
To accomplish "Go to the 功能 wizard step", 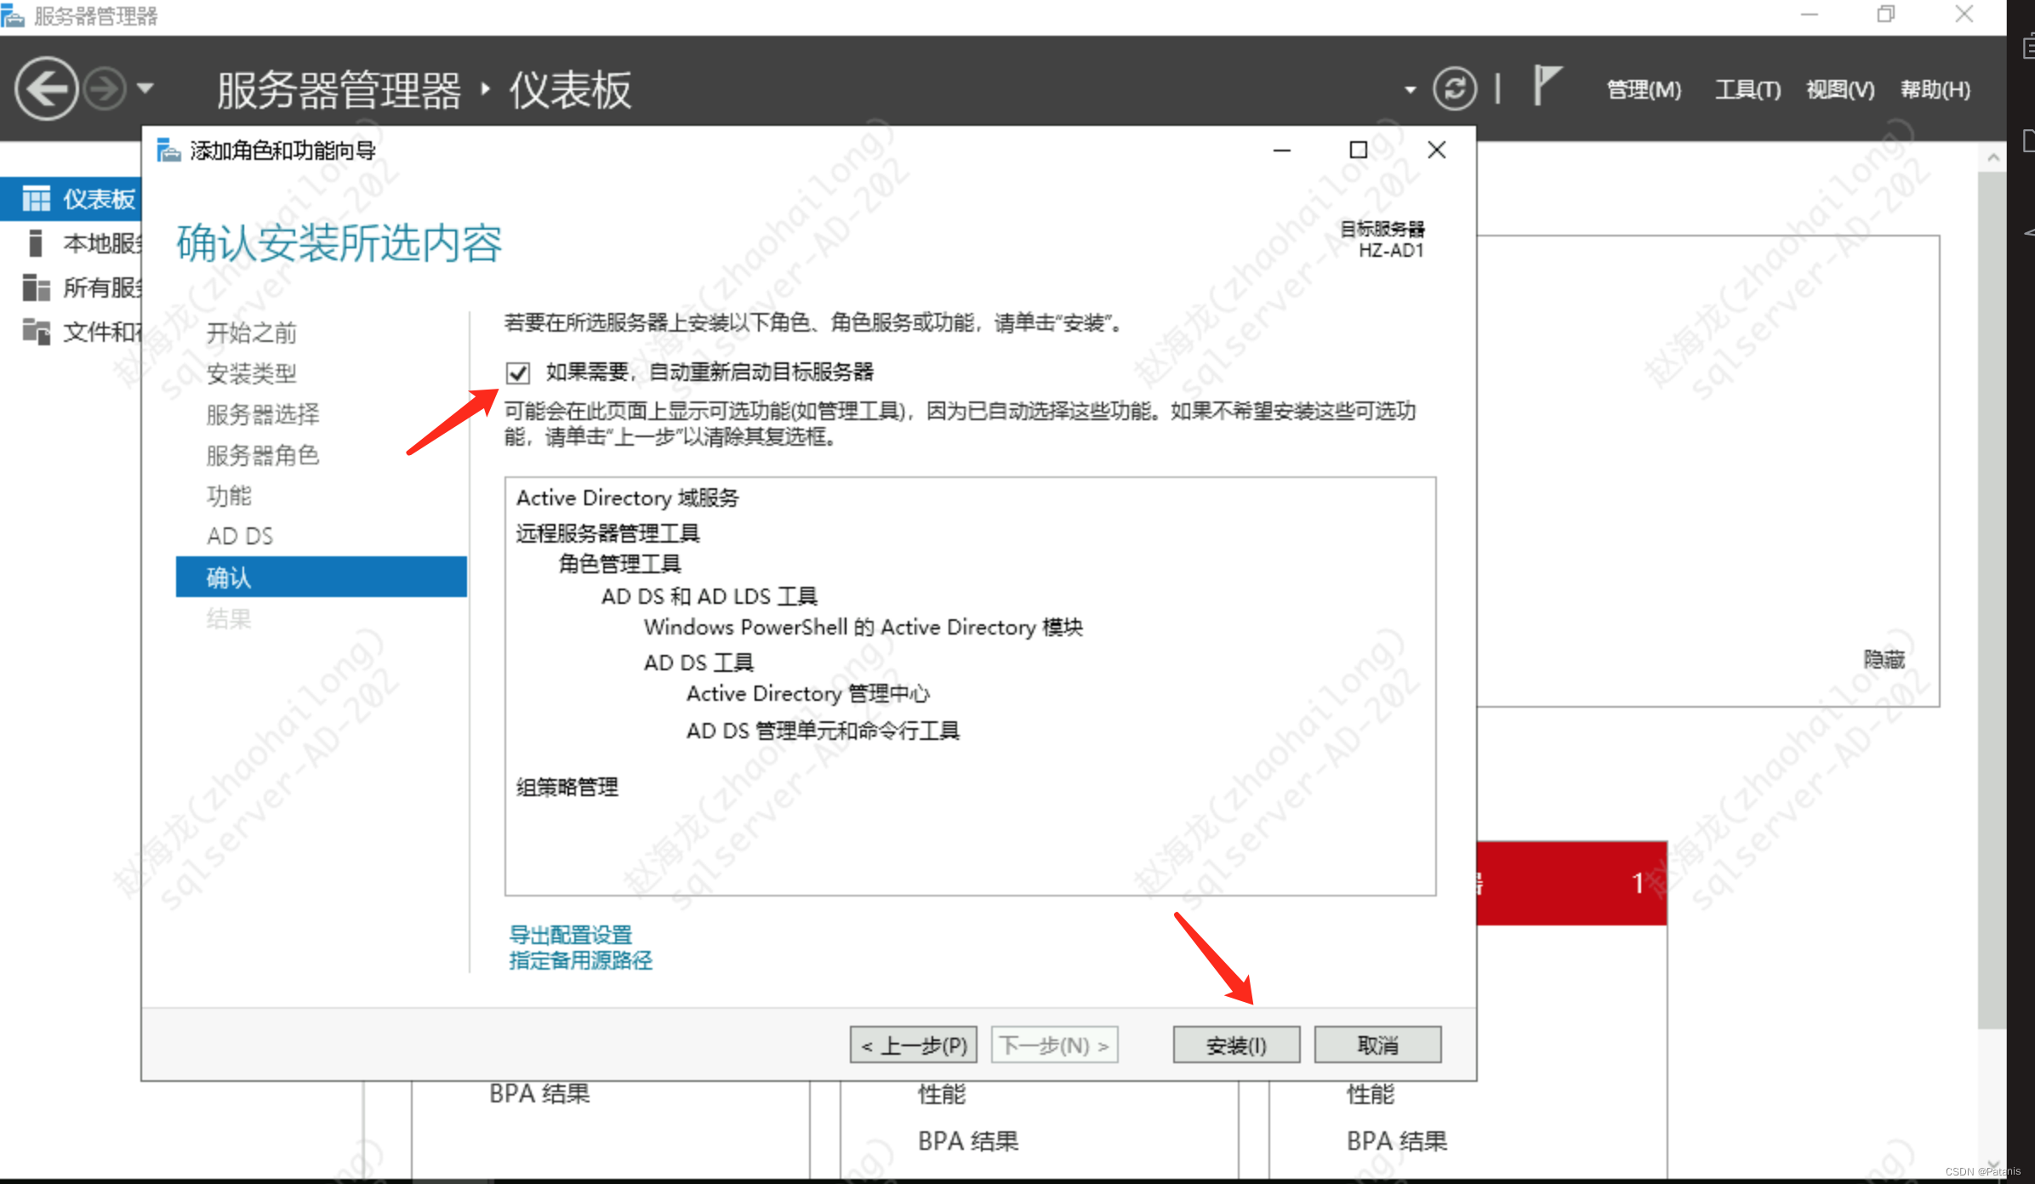I will click(229, 495).
